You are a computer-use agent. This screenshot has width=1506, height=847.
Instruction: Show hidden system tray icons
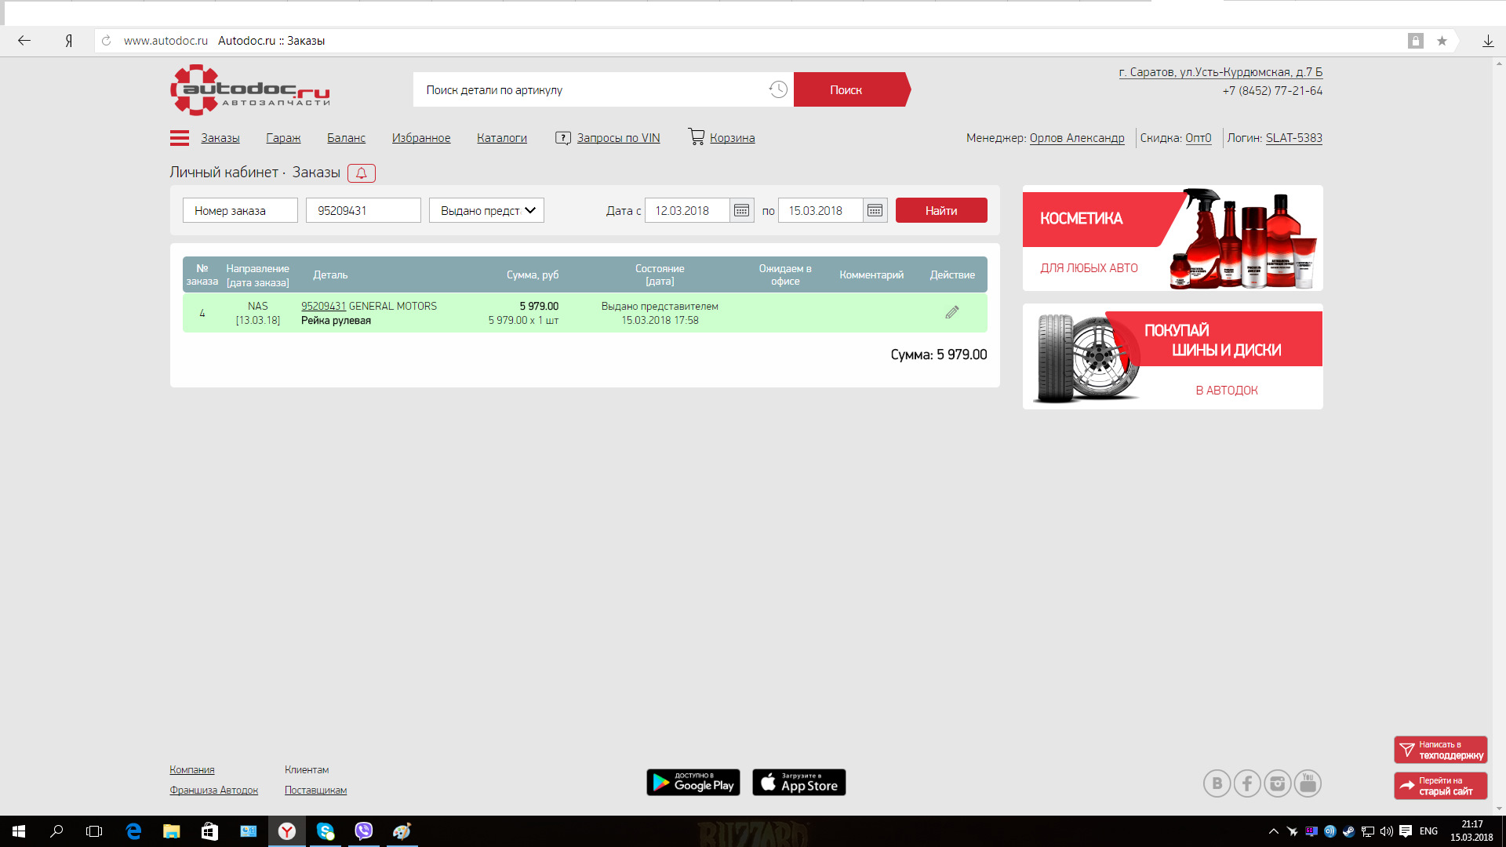click(1273, 831)
